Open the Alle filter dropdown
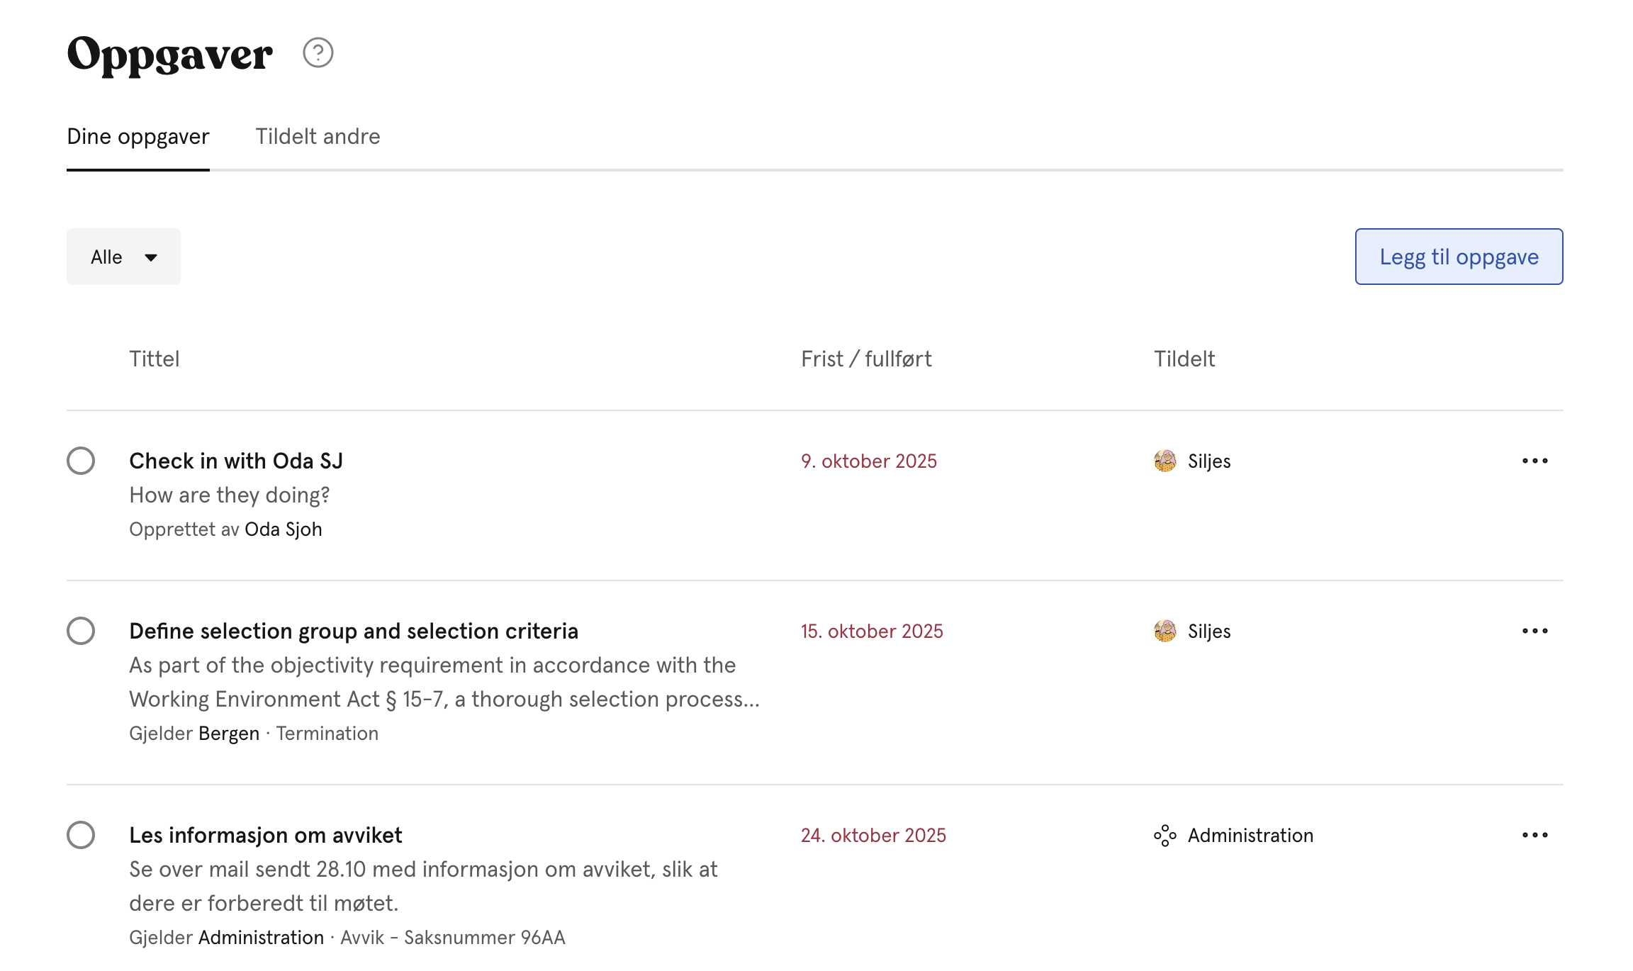The width and height of the screenshot is (1633, 971). [123, 257]
